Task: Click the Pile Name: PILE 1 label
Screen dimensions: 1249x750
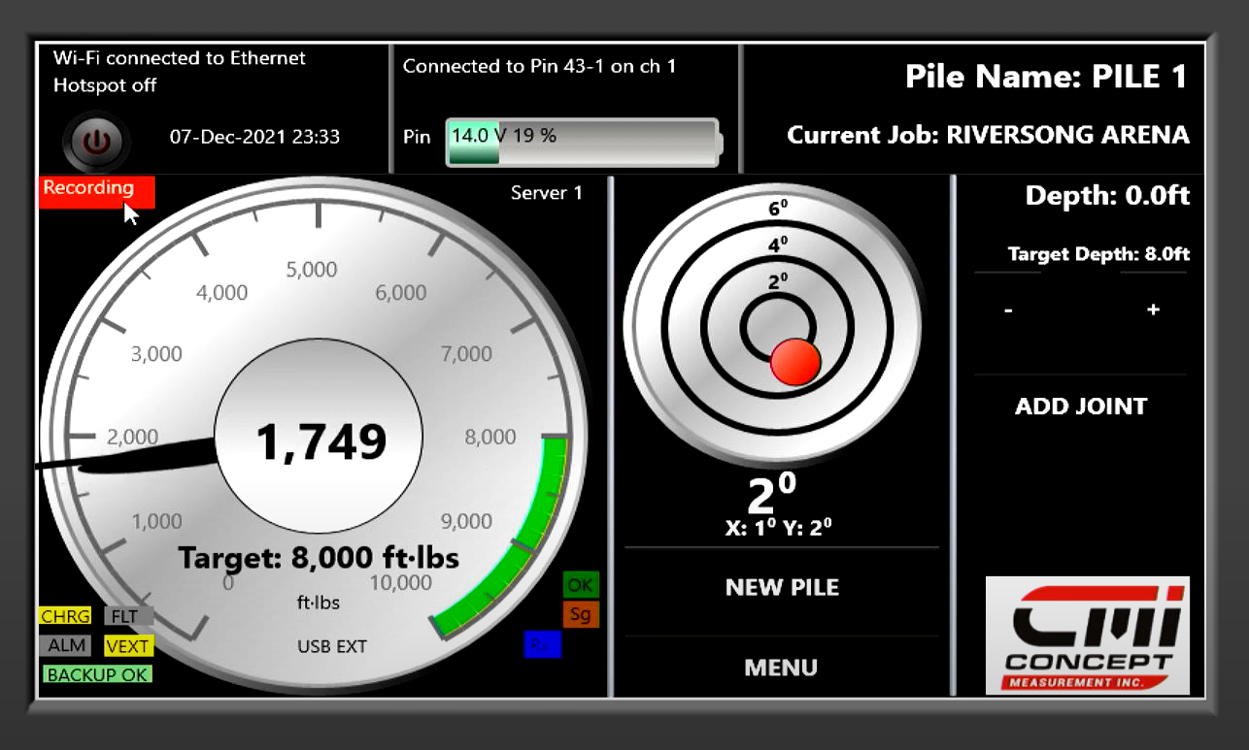Action: pos(1045,77)
